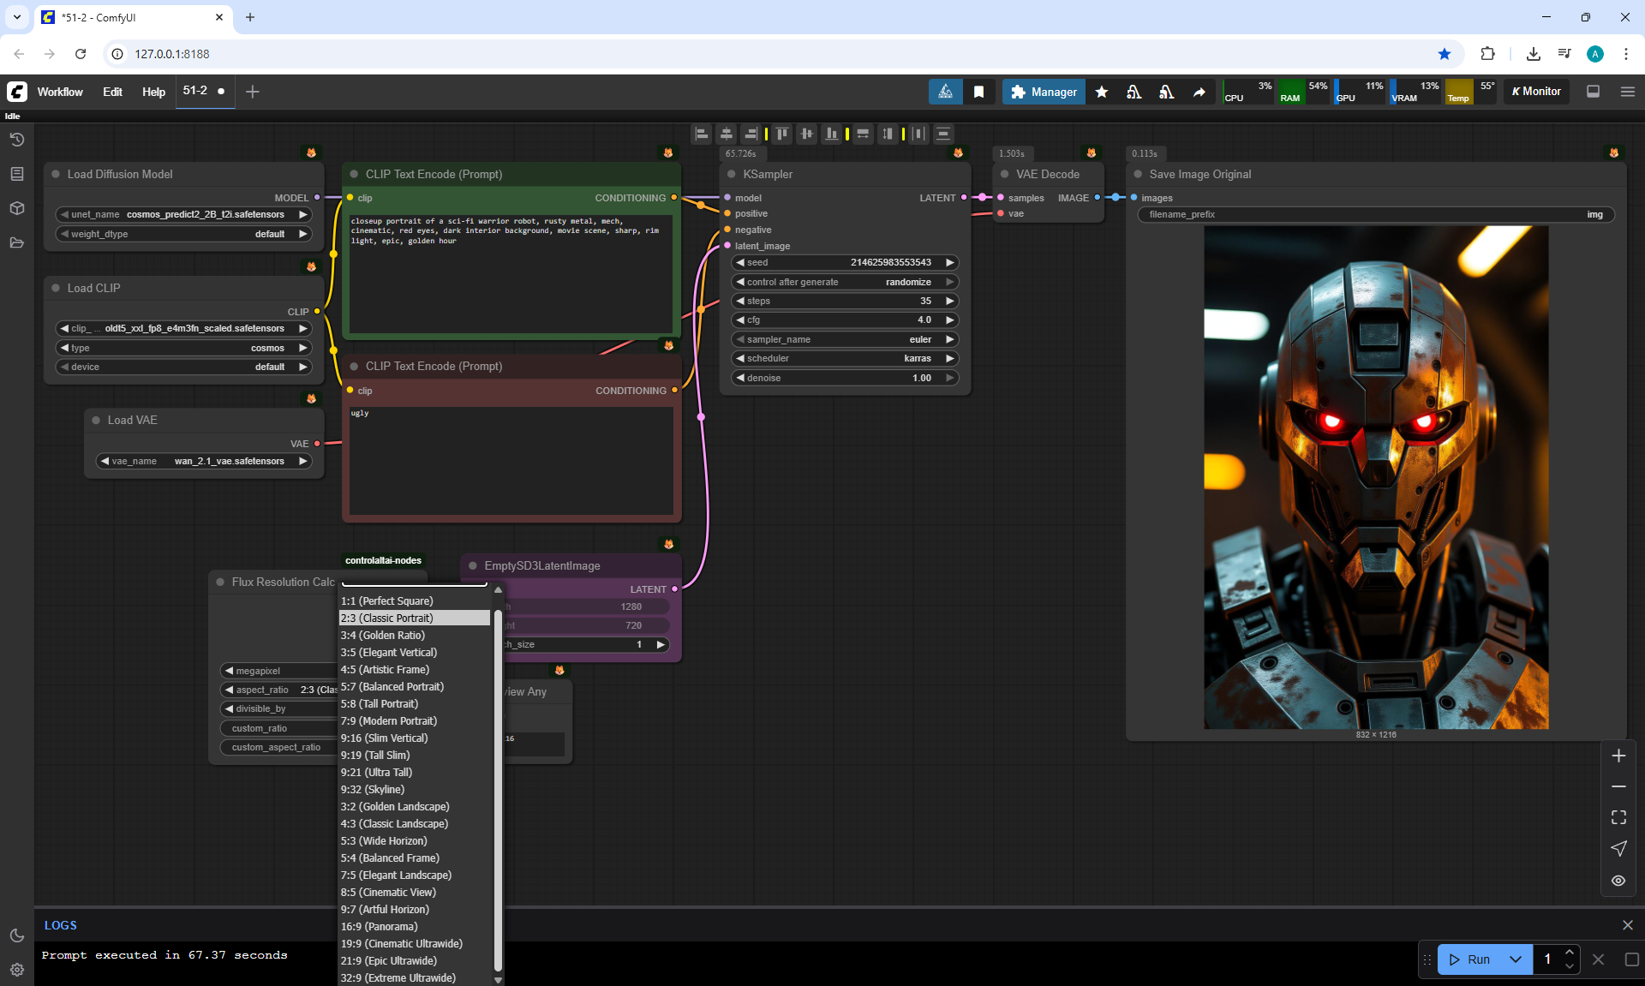The height and width of the screenshot is (986, 1645).
Task: Open the sampler_name euler dropdown
Action: tap(844, 339)
